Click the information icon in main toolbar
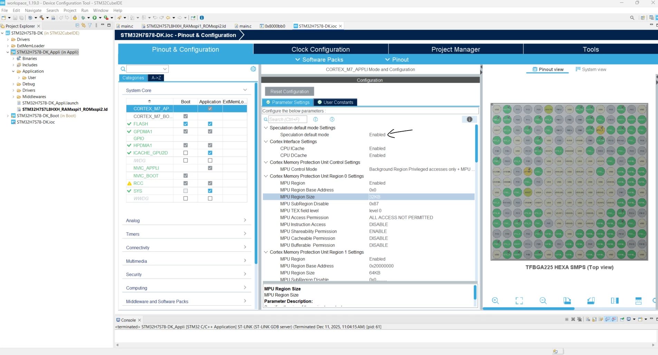Image resolution: width=658 pixels, height=355 pixels. click(x=202, y=18)
